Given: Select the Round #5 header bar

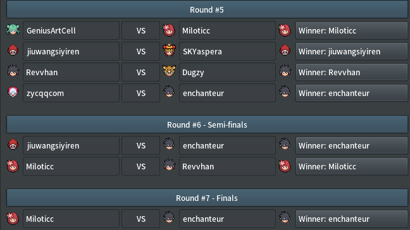Looking at the screenshot, I should (207, 9).
